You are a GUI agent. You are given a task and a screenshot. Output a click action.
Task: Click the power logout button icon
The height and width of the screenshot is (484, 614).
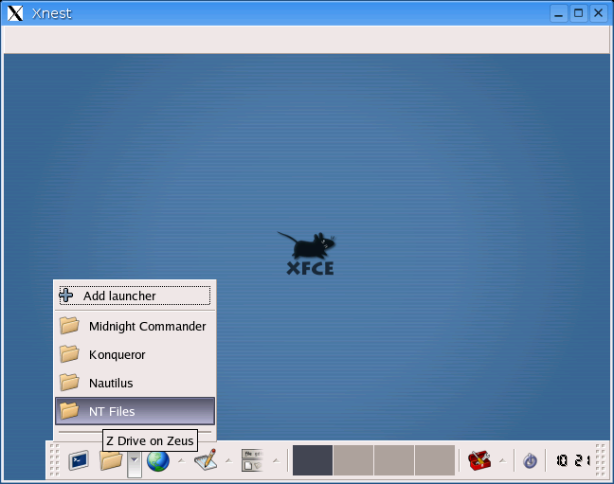pos(530,460)
